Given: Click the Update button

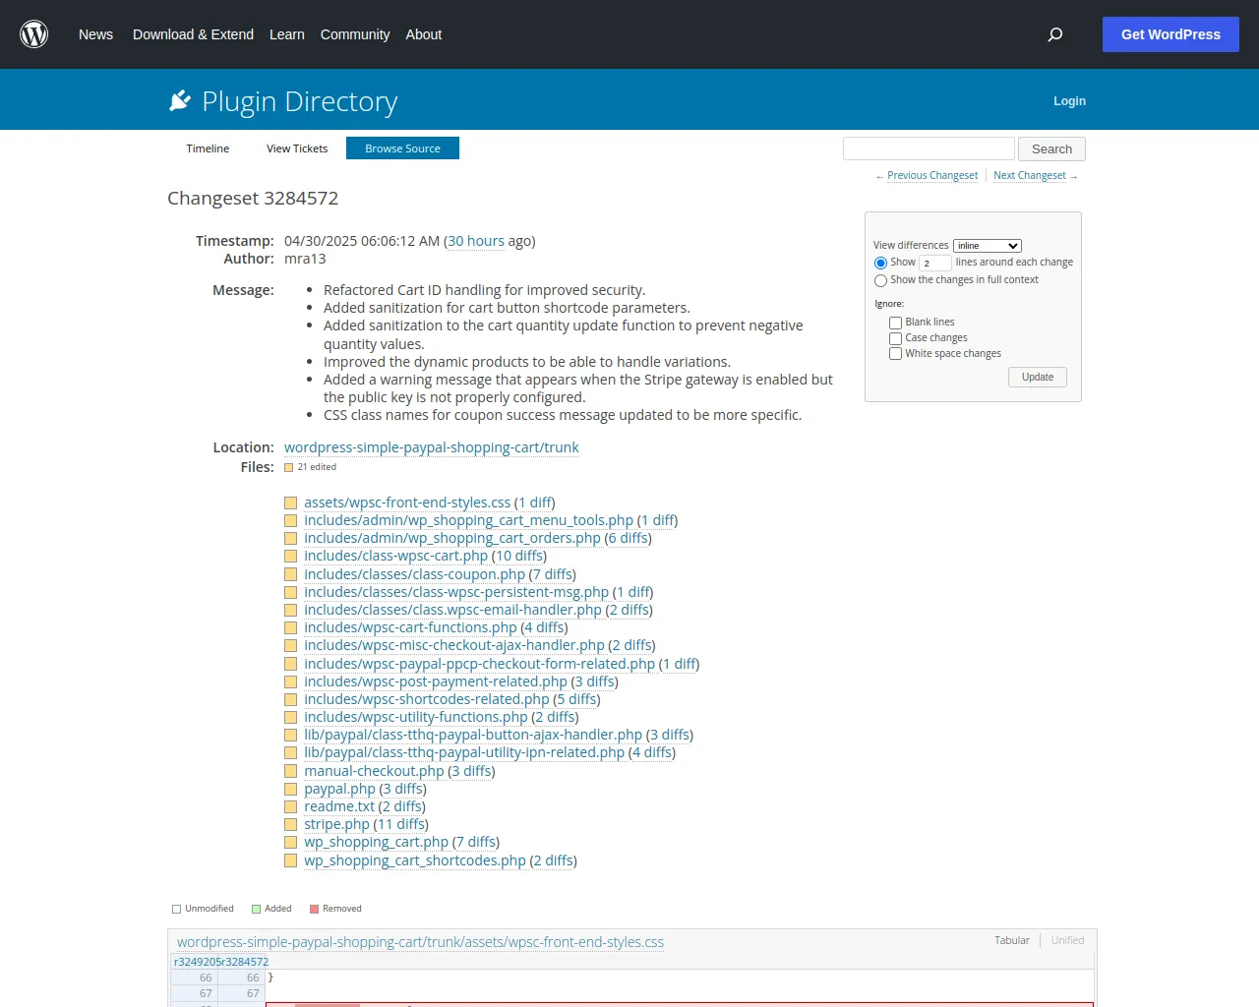Looking at the screenshot, I should pos(1038,378).
